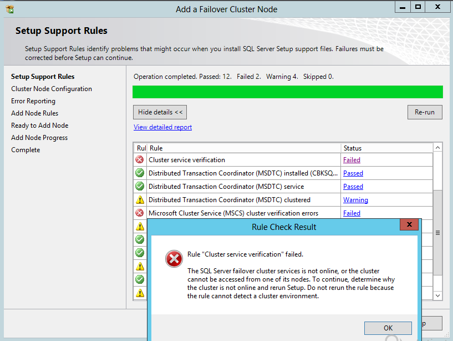Click the Rule column header
This screenshot has height=341, width=453.
(244, 148)
